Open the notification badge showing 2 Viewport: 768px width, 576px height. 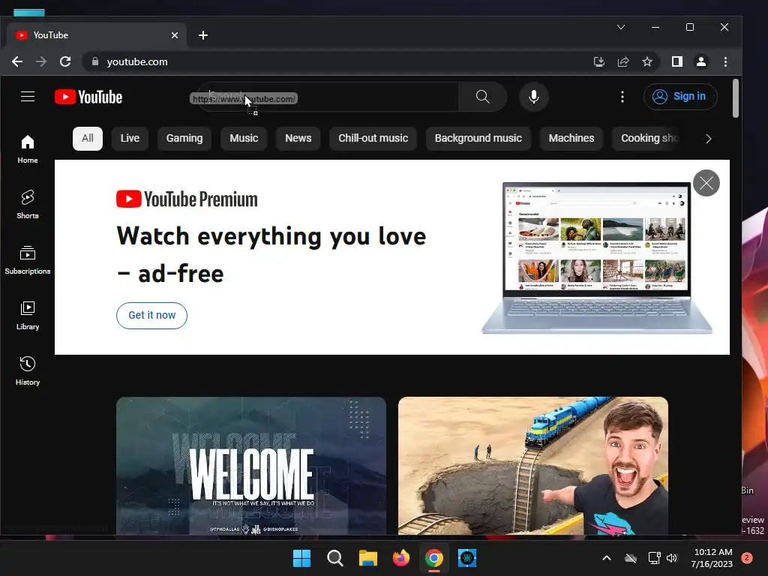[747, 558]
